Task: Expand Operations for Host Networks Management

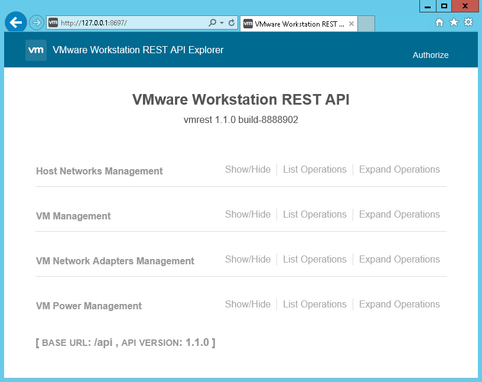Action: point(399,170)
